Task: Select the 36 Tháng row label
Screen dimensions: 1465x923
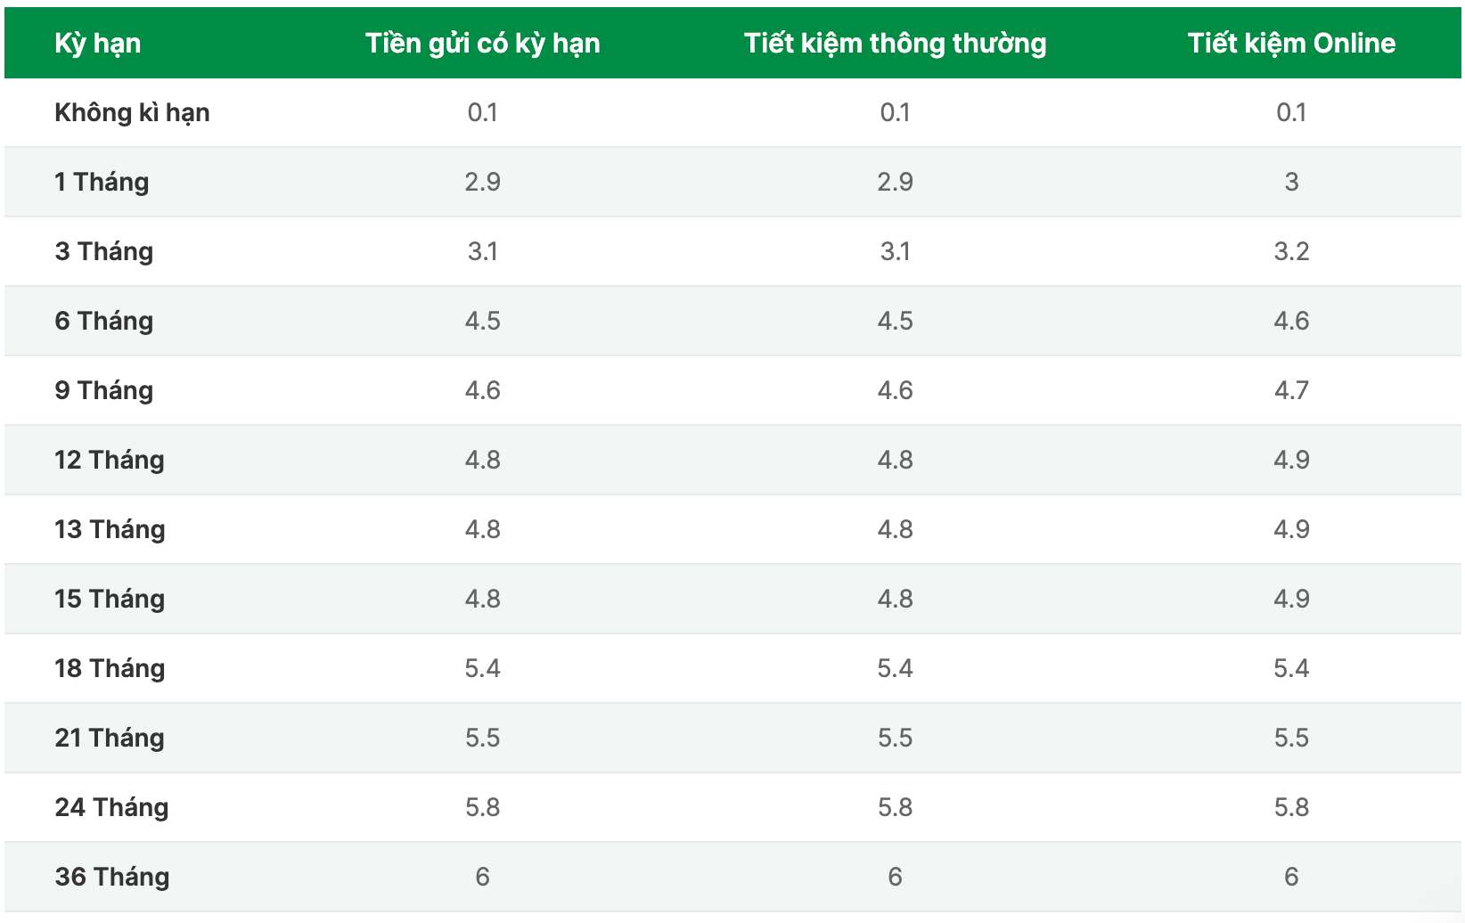Action: pyautogui.click(x=112, y=877)
